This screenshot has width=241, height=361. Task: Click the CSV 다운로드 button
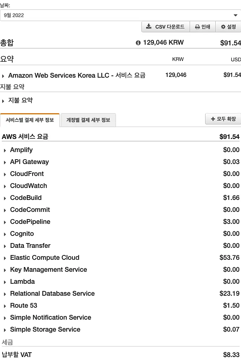166,27
